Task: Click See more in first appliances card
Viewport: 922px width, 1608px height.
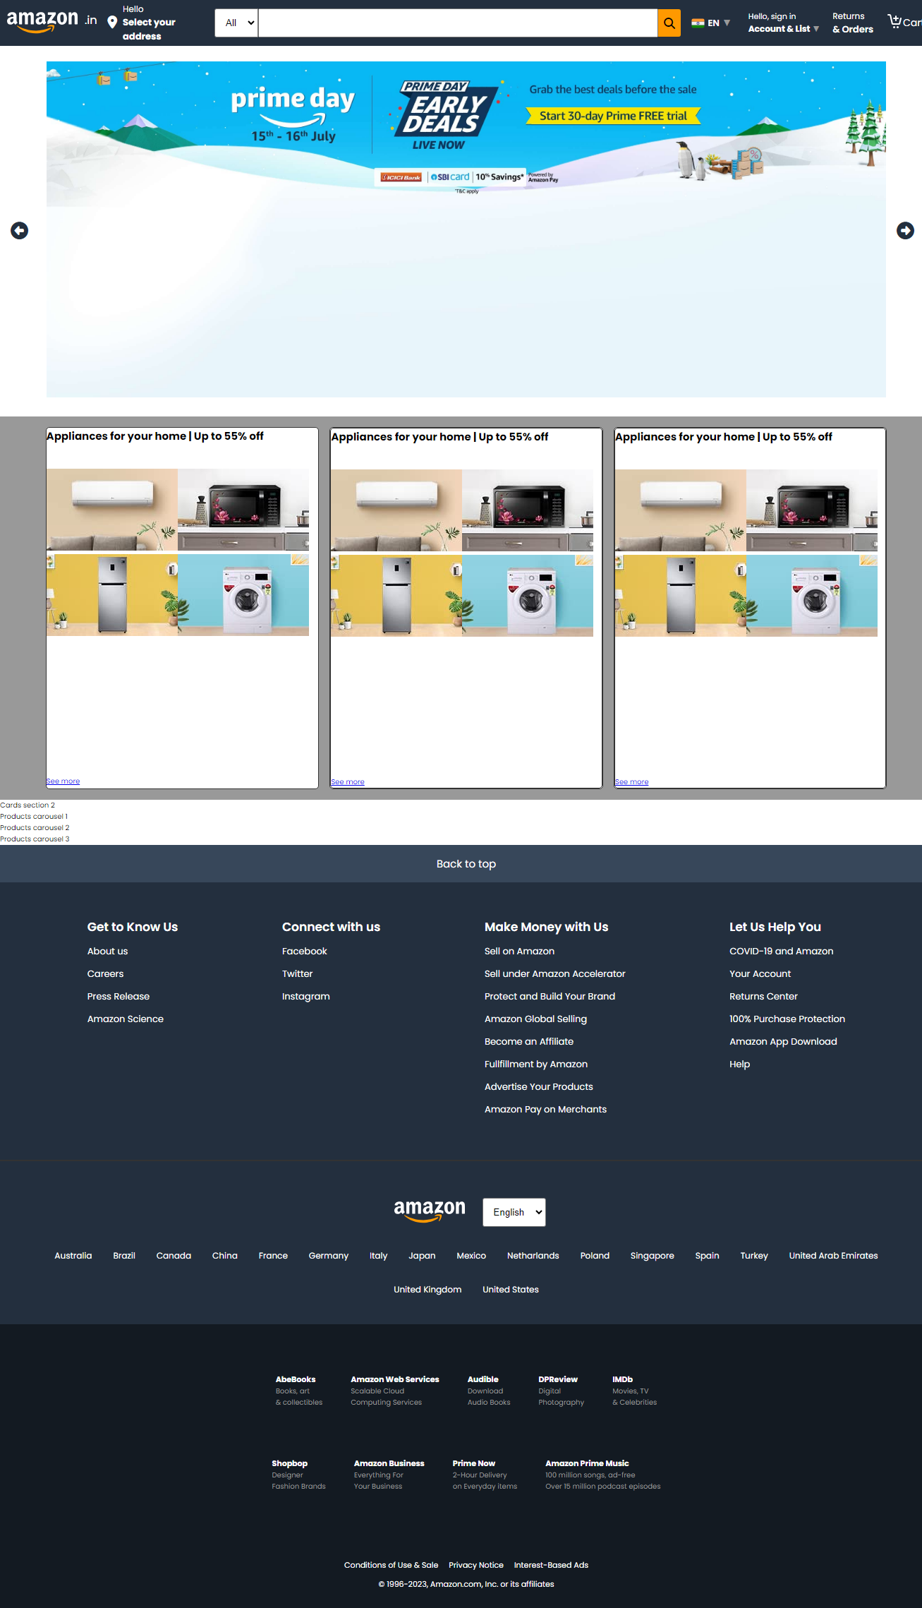Action: click(63, 781)
